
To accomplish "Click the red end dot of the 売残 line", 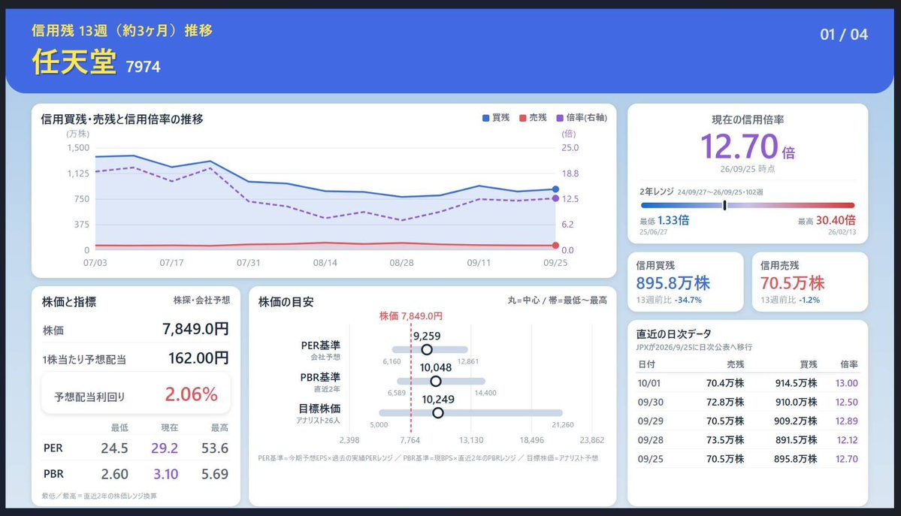I will coord(555,246).
